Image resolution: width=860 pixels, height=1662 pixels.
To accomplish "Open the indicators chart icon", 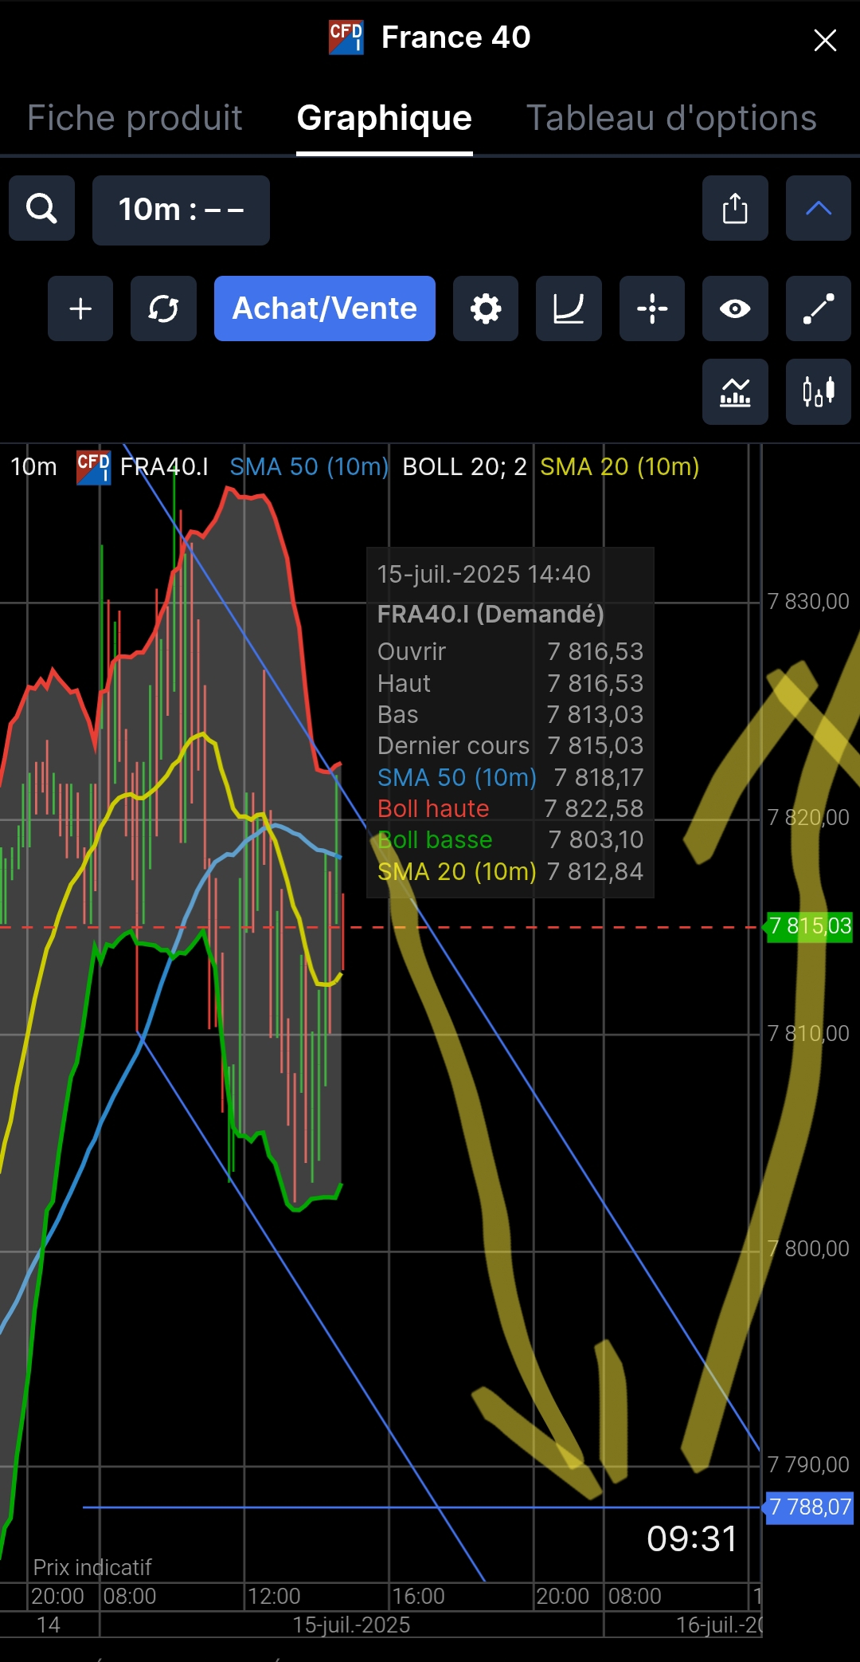I will [x=735, y=391].
